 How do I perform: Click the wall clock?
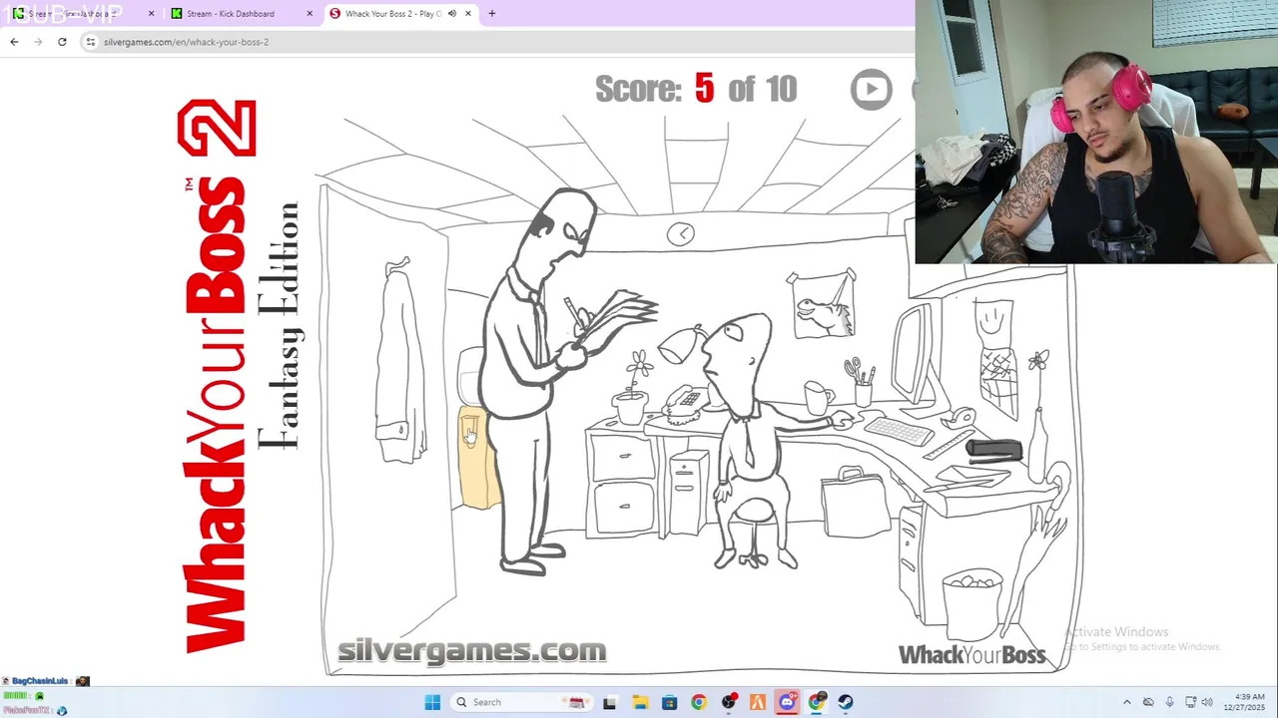(x=681, y=233)
